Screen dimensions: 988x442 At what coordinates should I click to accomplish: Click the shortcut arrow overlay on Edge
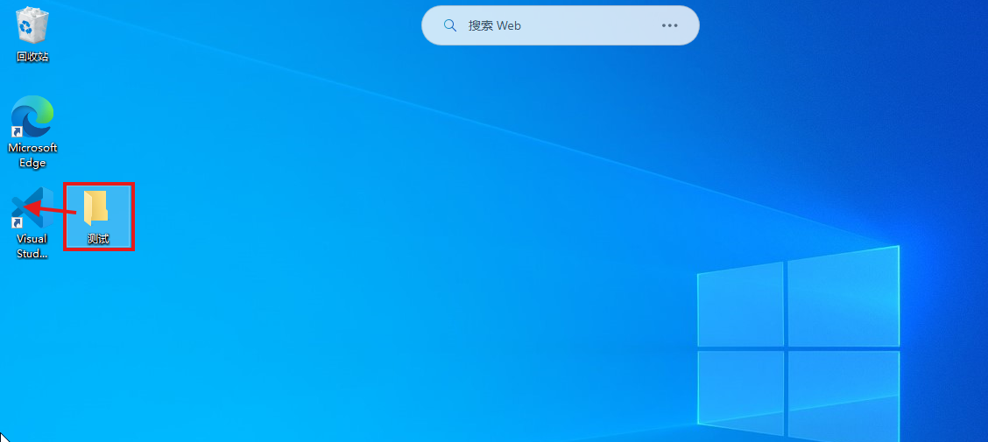click(x=16, y=132)
